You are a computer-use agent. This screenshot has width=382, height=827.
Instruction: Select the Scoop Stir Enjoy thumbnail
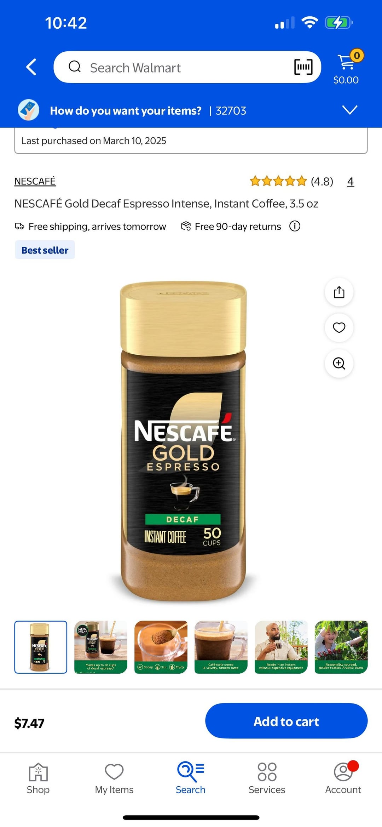coord(161,647)
